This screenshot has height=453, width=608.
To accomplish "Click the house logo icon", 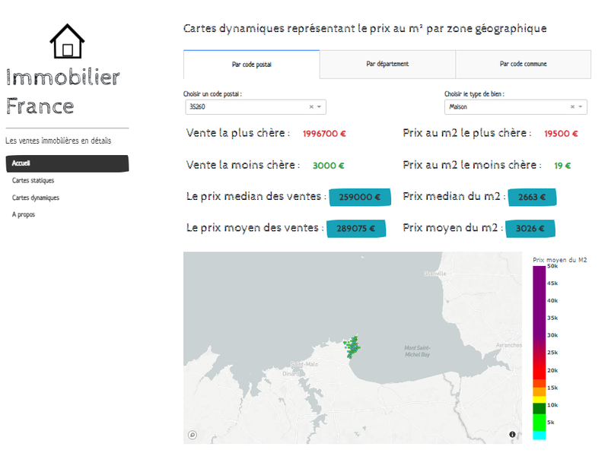I will (67, 41).
